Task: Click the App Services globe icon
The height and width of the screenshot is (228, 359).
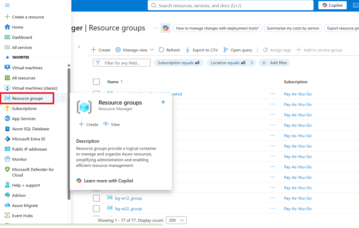Action: 7,118
